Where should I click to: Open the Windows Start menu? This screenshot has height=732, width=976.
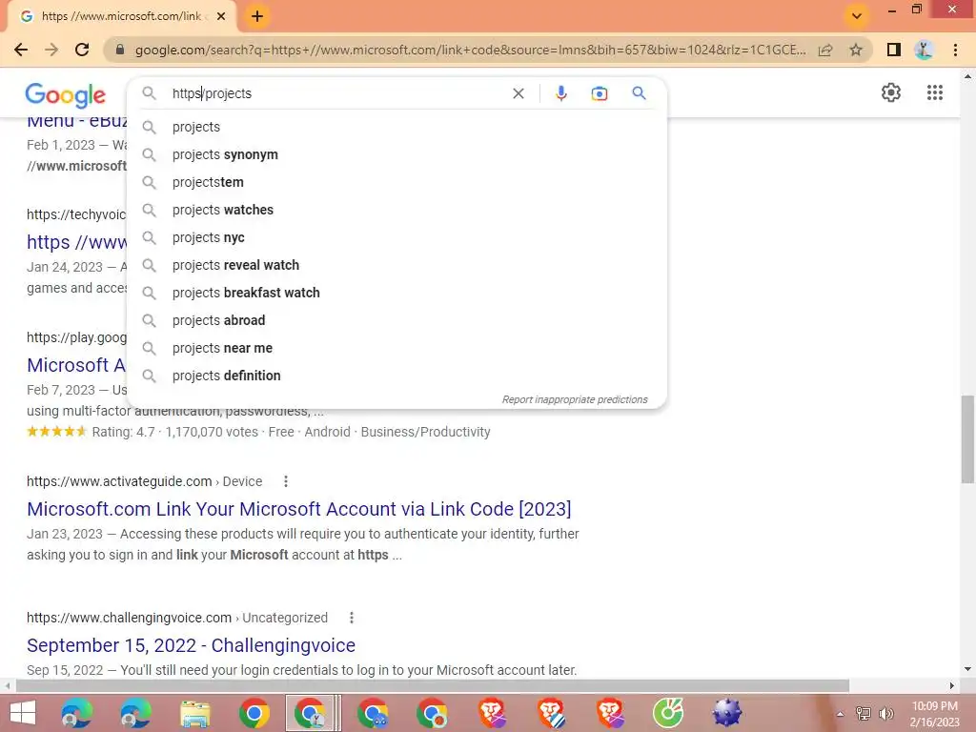(23, 713)
